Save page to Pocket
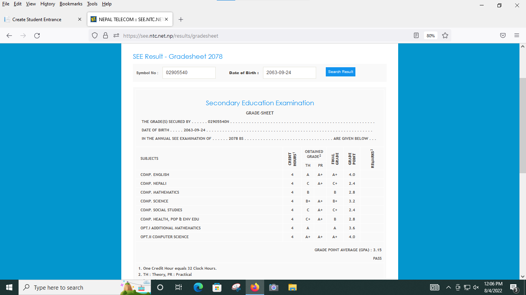Image resolution: width=526 pixels, height=295 pixels. coord(503,36)
